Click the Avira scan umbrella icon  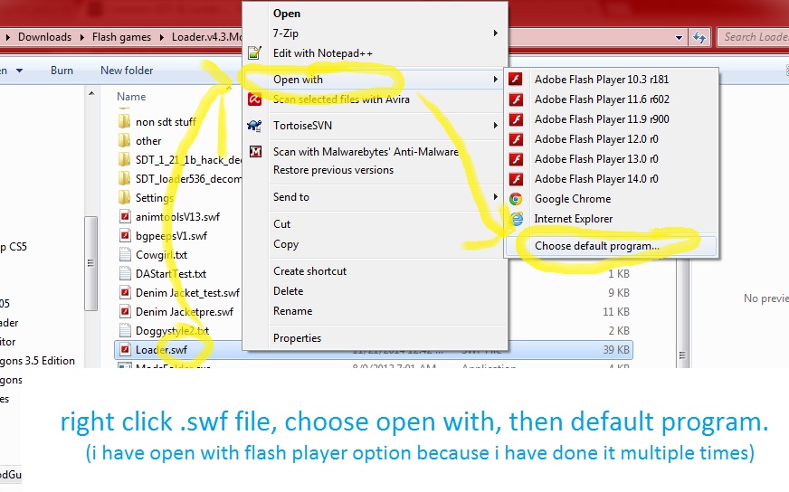click(x=256, y=99)
